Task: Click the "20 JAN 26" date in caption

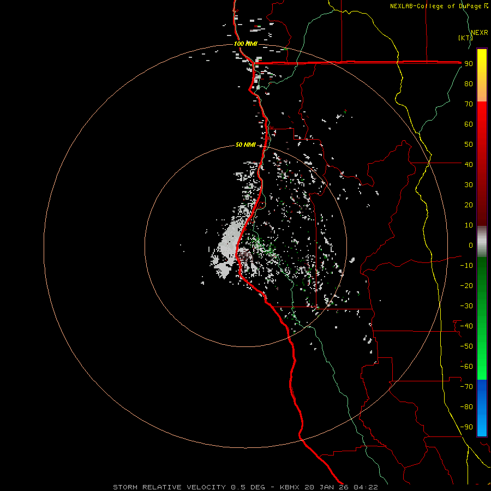Action: pos(327,487)
